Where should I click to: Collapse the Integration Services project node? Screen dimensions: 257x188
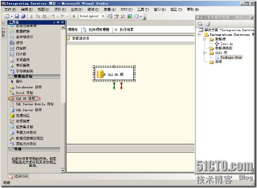click(199, 35)
